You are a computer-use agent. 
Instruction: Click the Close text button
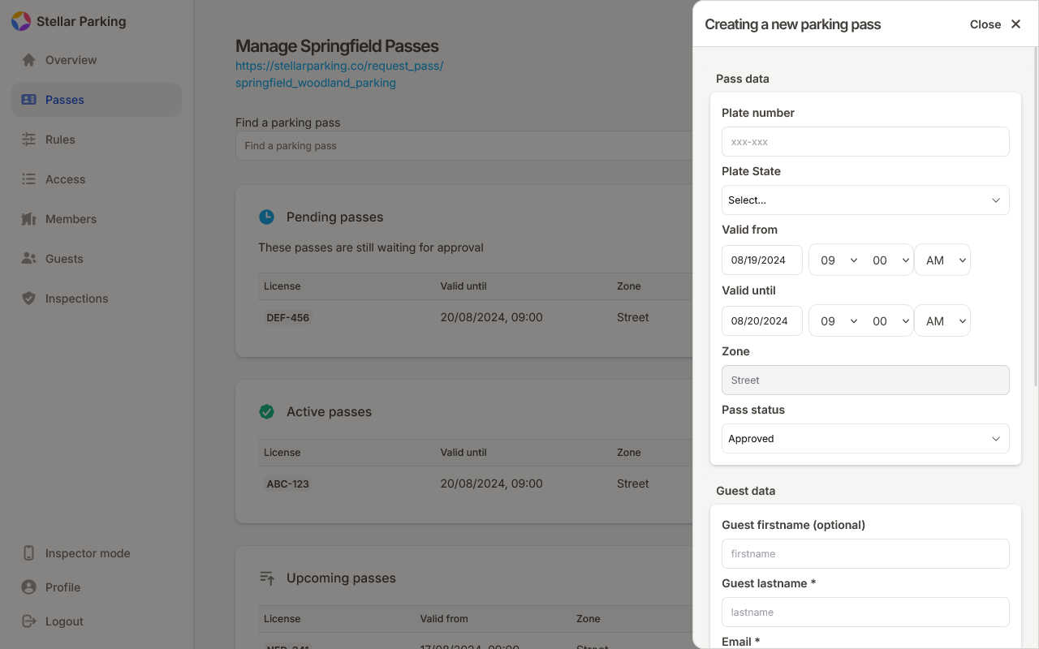985,24
